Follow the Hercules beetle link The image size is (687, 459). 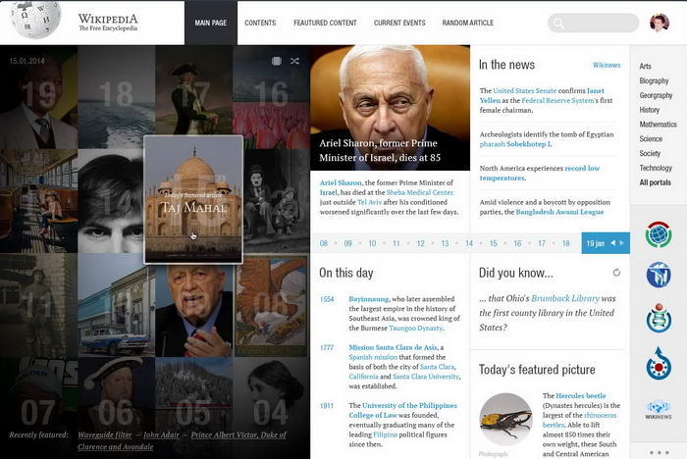click(x=581, y=395)
